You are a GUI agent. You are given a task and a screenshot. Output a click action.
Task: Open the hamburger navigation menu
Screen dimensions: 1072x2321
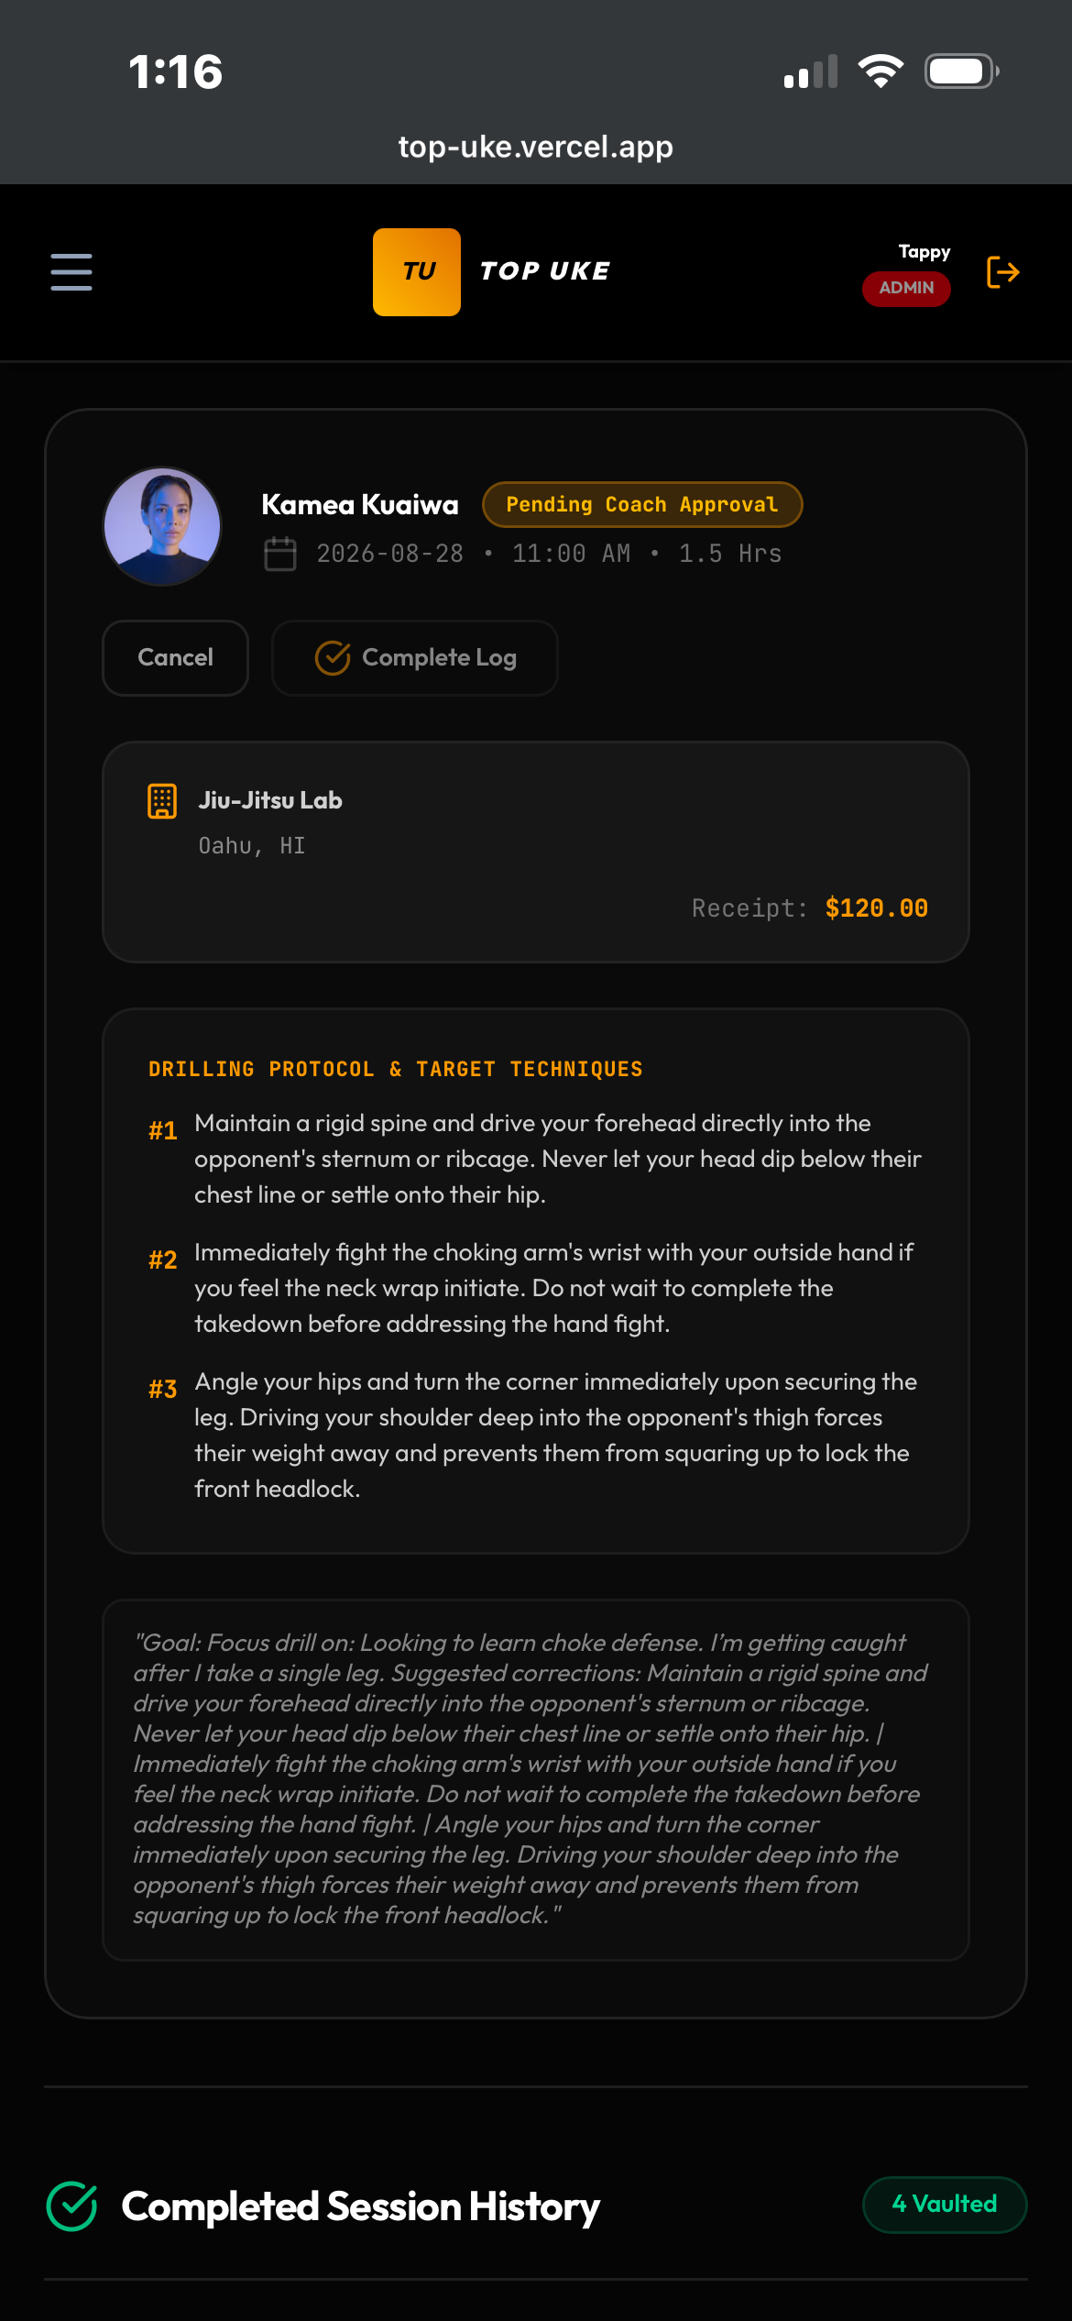(71, 272)
